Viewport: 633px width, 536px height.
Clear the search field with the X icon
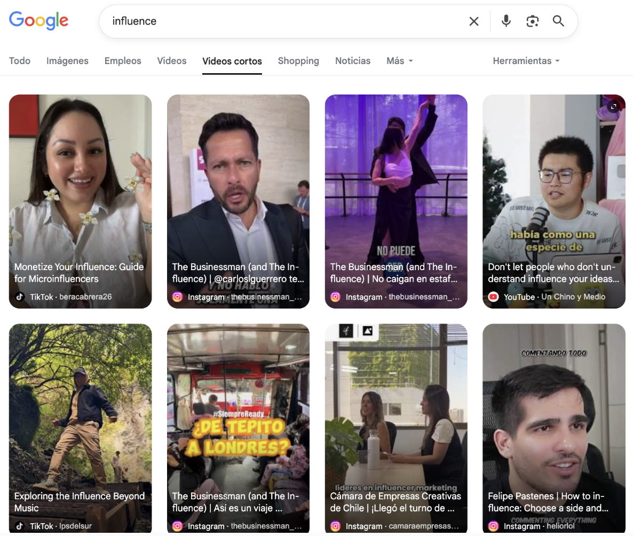click(473, 21)
